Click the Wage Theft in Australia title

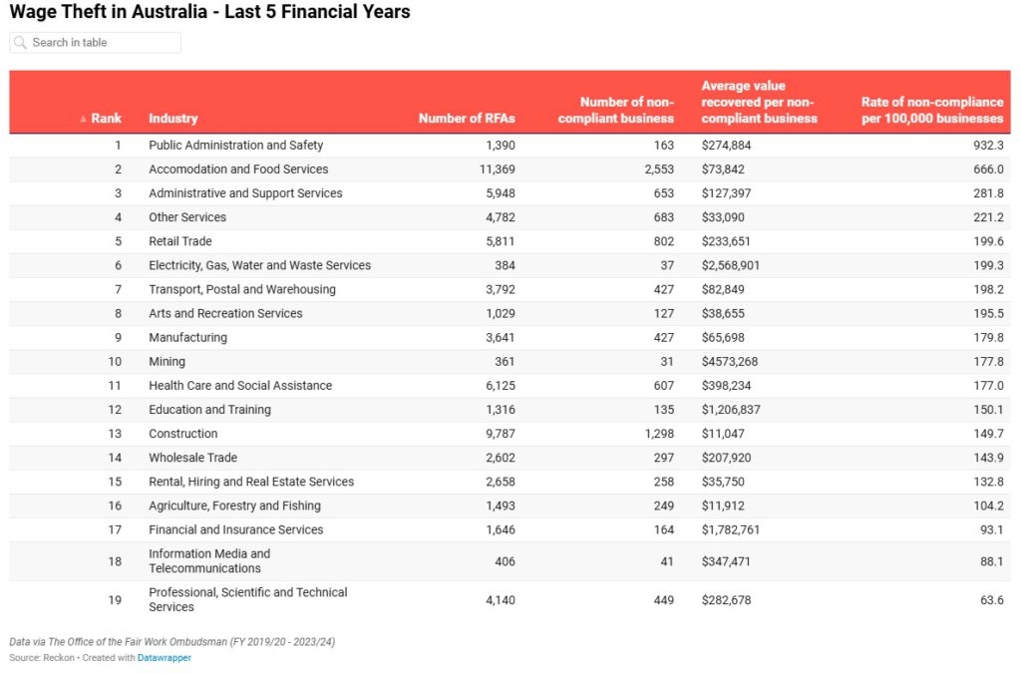coord(209,13)
